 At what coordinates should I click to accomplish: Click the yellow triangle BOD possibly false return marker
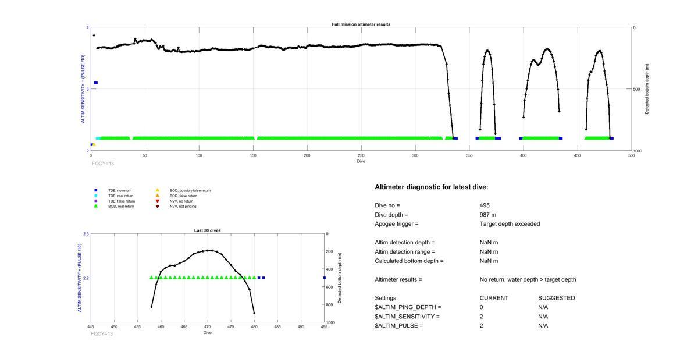point(157,190)
